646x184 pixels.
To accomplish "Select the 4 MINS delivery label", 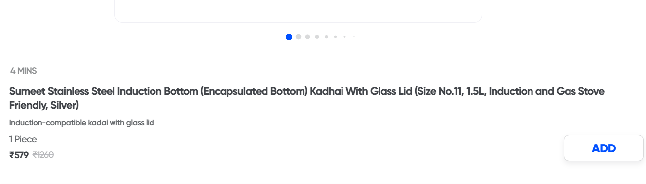I will click(x=24, y=71).
